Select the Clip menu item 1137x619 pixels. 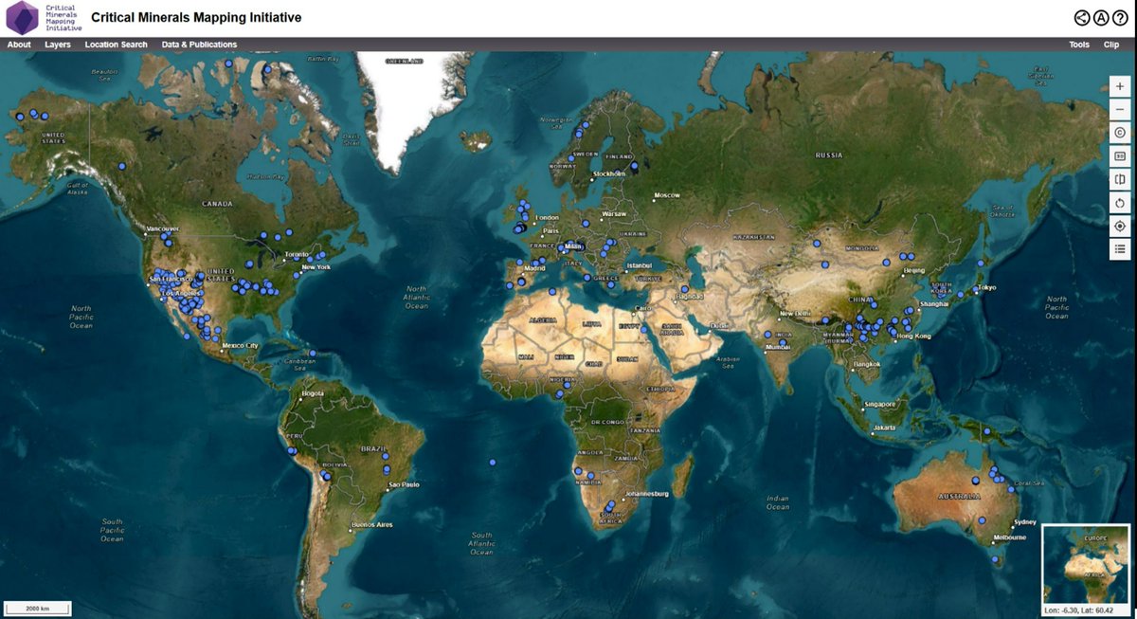coord(1111,45)
